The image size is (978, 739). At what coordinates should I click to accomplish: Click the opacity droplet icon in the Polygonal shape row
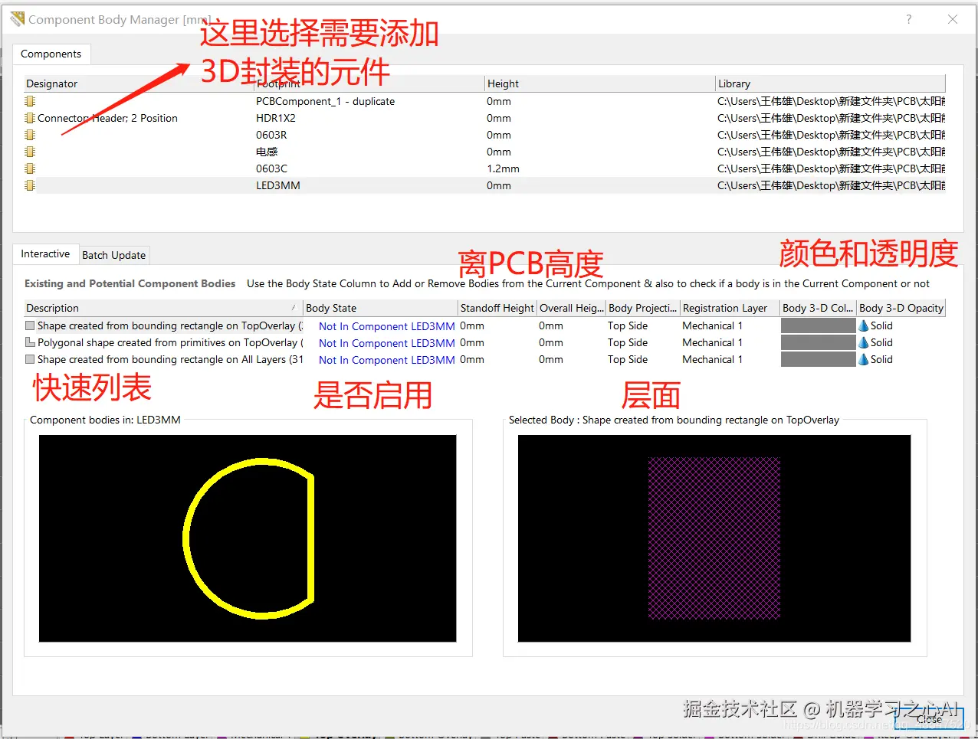coord(864,342)
